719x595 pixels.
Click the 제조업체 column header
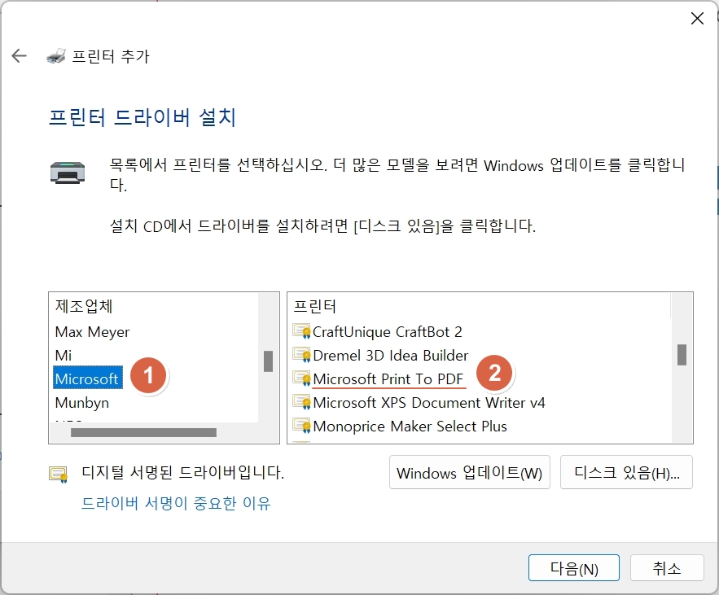[84, 306]
